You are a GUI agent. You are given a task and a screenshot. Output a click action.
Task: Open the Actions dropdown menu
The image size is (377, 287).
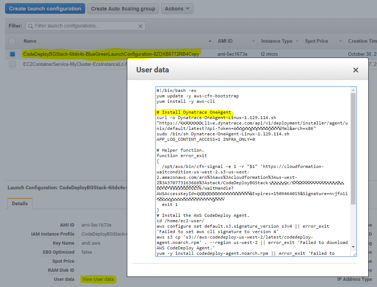click(177, 9)
